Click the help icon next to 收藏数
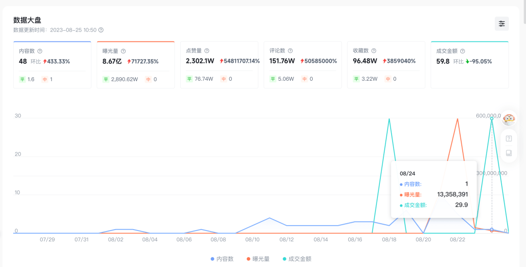526x267 pixels. click(x=374, y=51)
